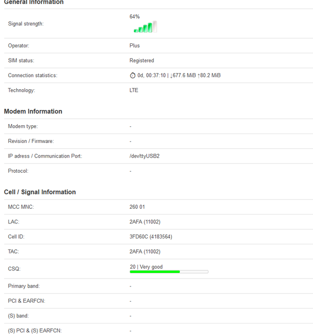Click the LAC label
Image resolution: width=313 pixels, height=334 pixels.
(x=14, y=222)
